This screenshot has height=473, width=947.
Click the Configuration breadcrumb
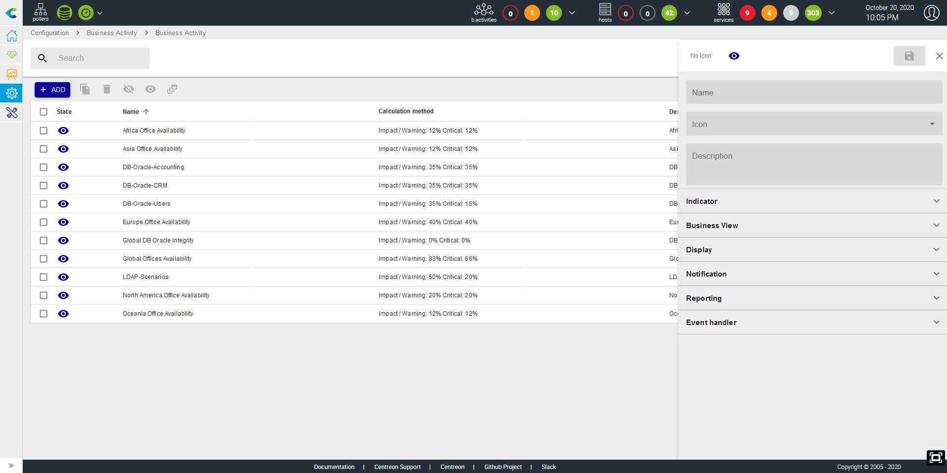pos(50,33)
